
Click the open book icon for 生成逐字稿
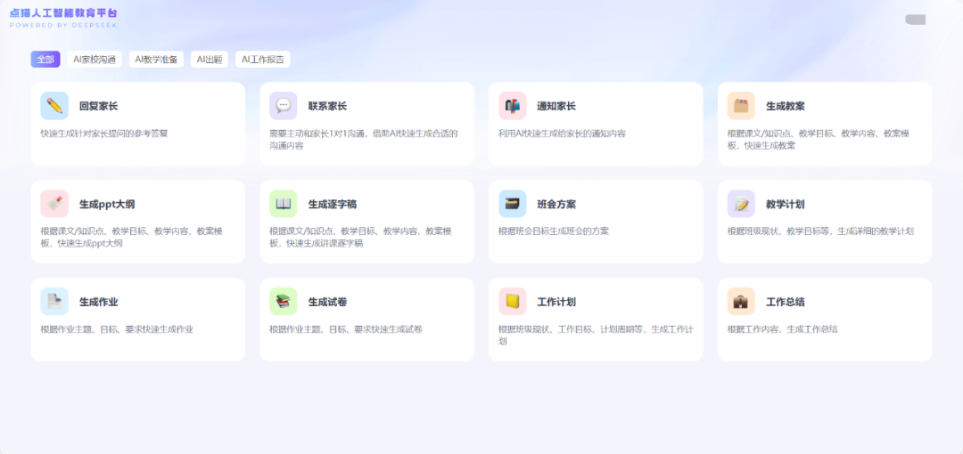pos(284,204)
